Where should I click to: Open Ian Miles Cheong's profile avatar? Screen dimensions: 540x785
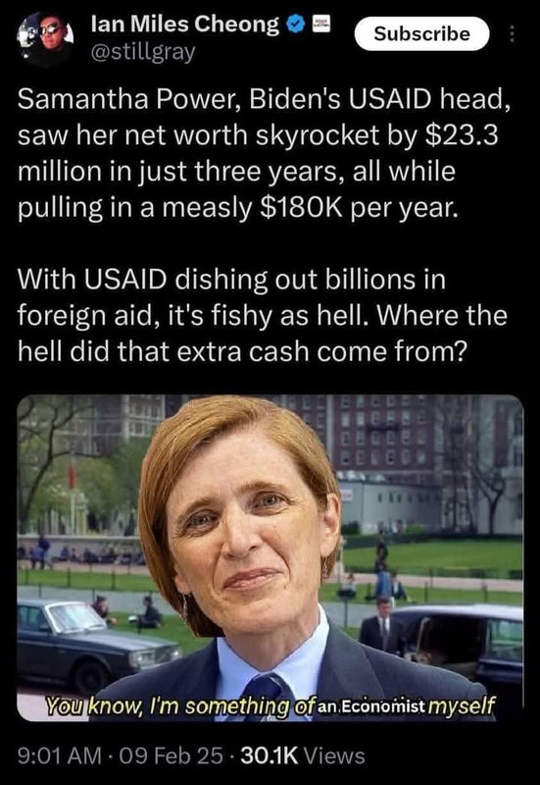45,38
